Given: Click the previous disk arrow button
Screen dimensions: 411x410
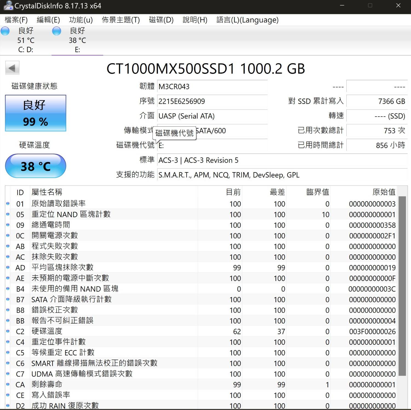Looking at the screenshot, I should click(12, 68).
